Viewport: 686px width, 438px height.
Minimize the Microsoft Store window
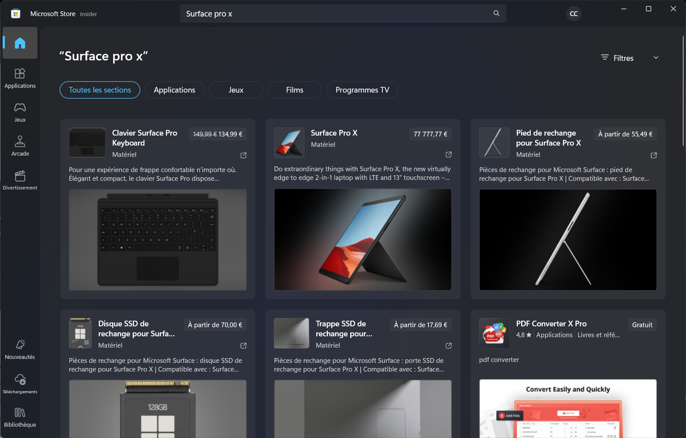624,9
